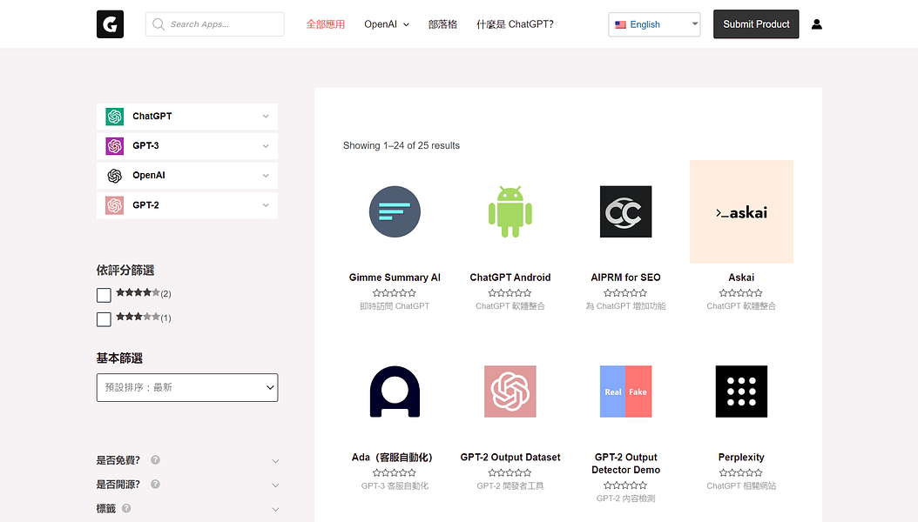
Task: Open the Gimme Summary AI title link
Action: (x=395, y=278)
